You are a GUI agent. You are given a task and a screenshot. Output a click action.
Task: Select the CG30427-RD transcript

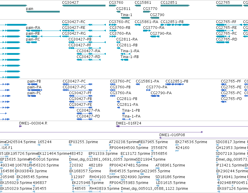(x=88, y=57)
